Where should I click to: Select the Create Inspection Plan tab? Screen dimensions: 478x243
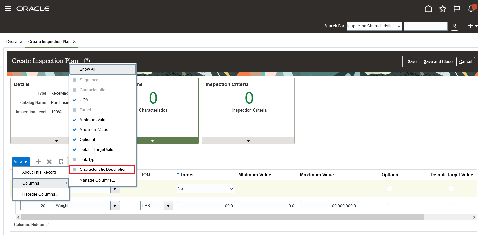pos(50,42)
